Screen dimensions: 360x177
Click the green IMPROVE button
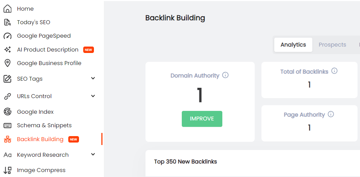click(x=202, y=119)
